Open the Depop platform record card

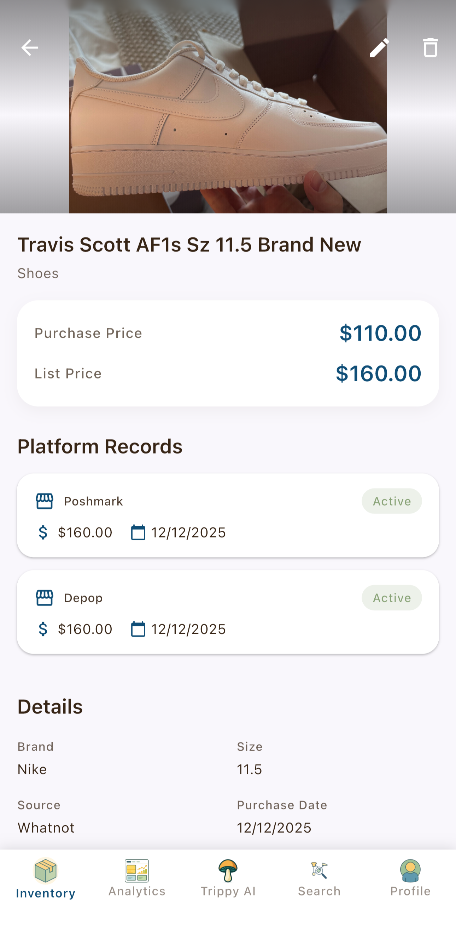pyautogui.click(x=228, y=612)
